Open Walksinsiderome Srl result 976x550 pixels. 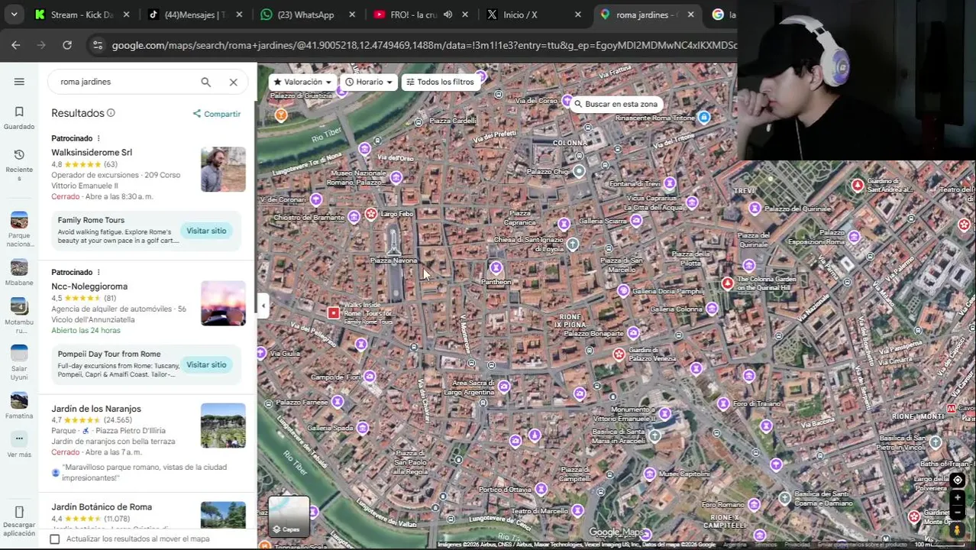[x=92, y=153]
